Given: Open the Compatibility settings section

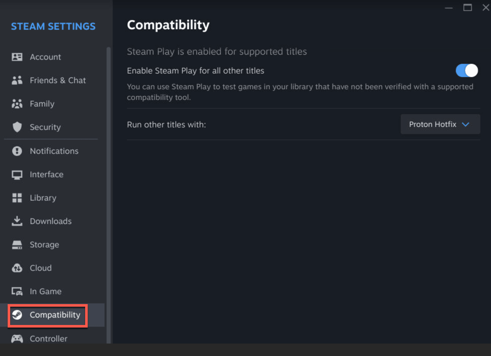Looking at the screenshot, I should coord(55,315).
